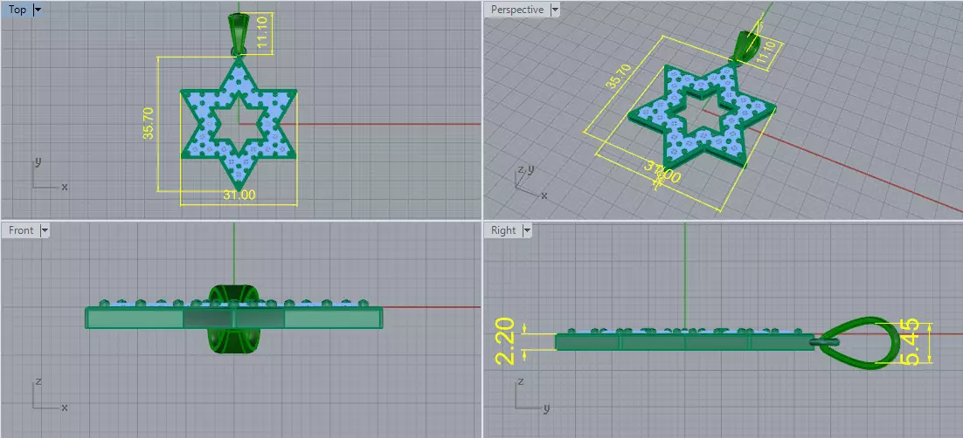Select the pendant body slab in Front view

(234, 317)
